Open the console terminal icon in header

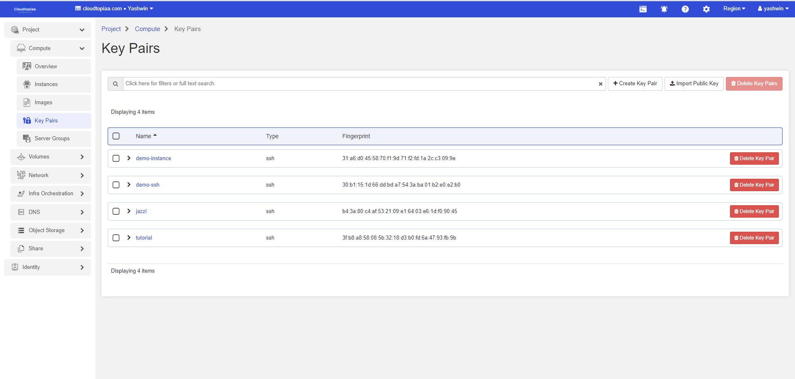pos(643,9)
